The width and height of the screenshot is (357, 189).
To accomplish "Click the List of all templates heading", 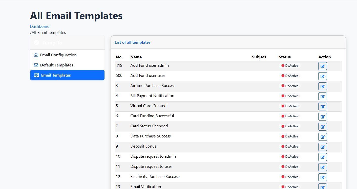I will tap(133, 42).
